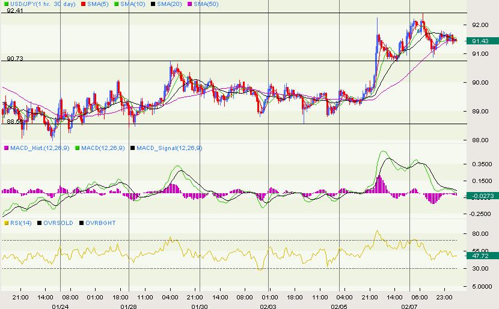Click the 23:00 time axis label
499x309 pixels.
[444, 297]
